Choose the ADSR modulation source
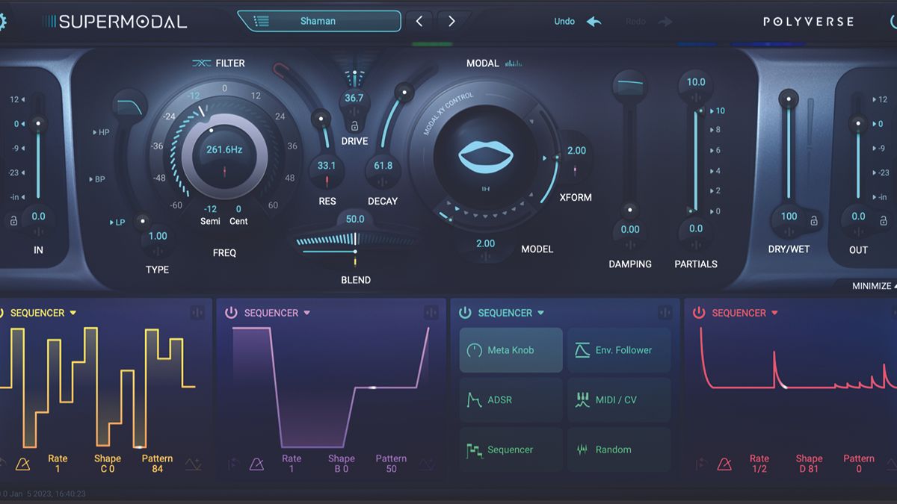The image size is (897, 504). 511,399
